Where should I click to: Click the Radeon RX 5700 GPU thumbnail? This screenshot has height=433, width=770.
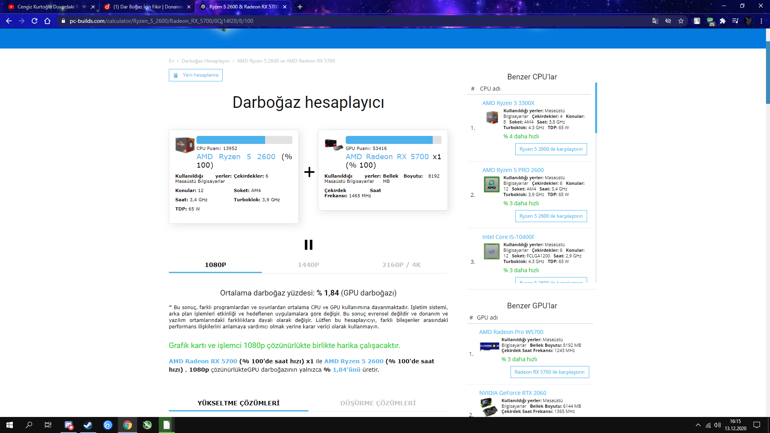pyautogui.click(x=334, y=144)
